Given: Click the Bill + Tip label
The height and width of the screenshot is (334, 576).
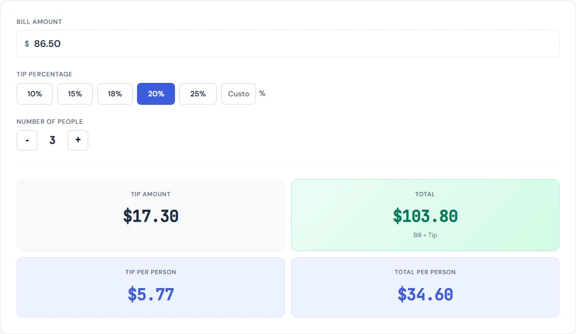Looking at the screenshot, I should tap(425, 235).
